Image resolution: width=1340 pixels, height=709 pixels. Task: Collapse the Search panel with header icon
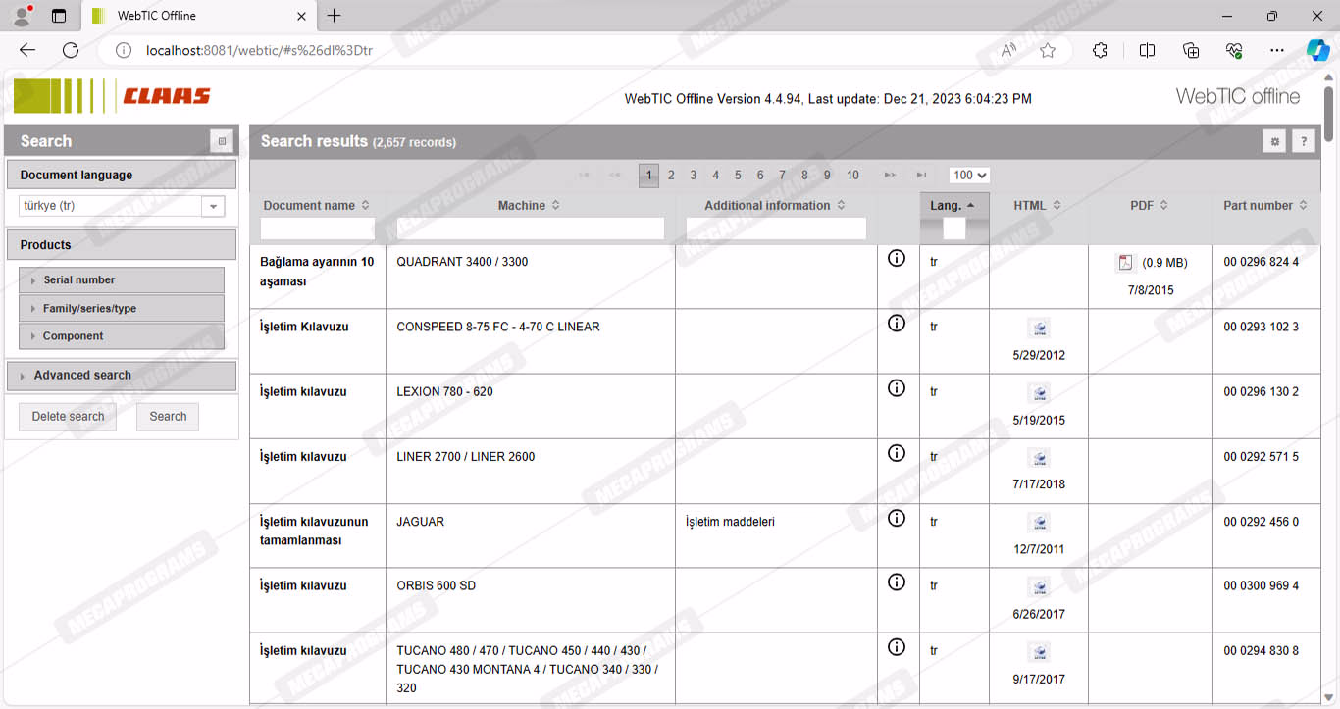click(222, 141)
